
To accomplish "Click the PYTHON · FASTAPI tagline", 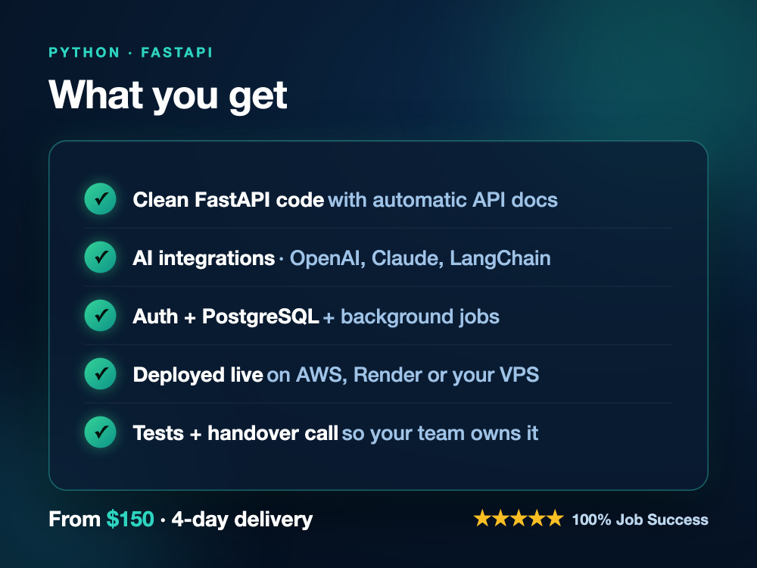I will pyautogui.click(x=131, y=52).
